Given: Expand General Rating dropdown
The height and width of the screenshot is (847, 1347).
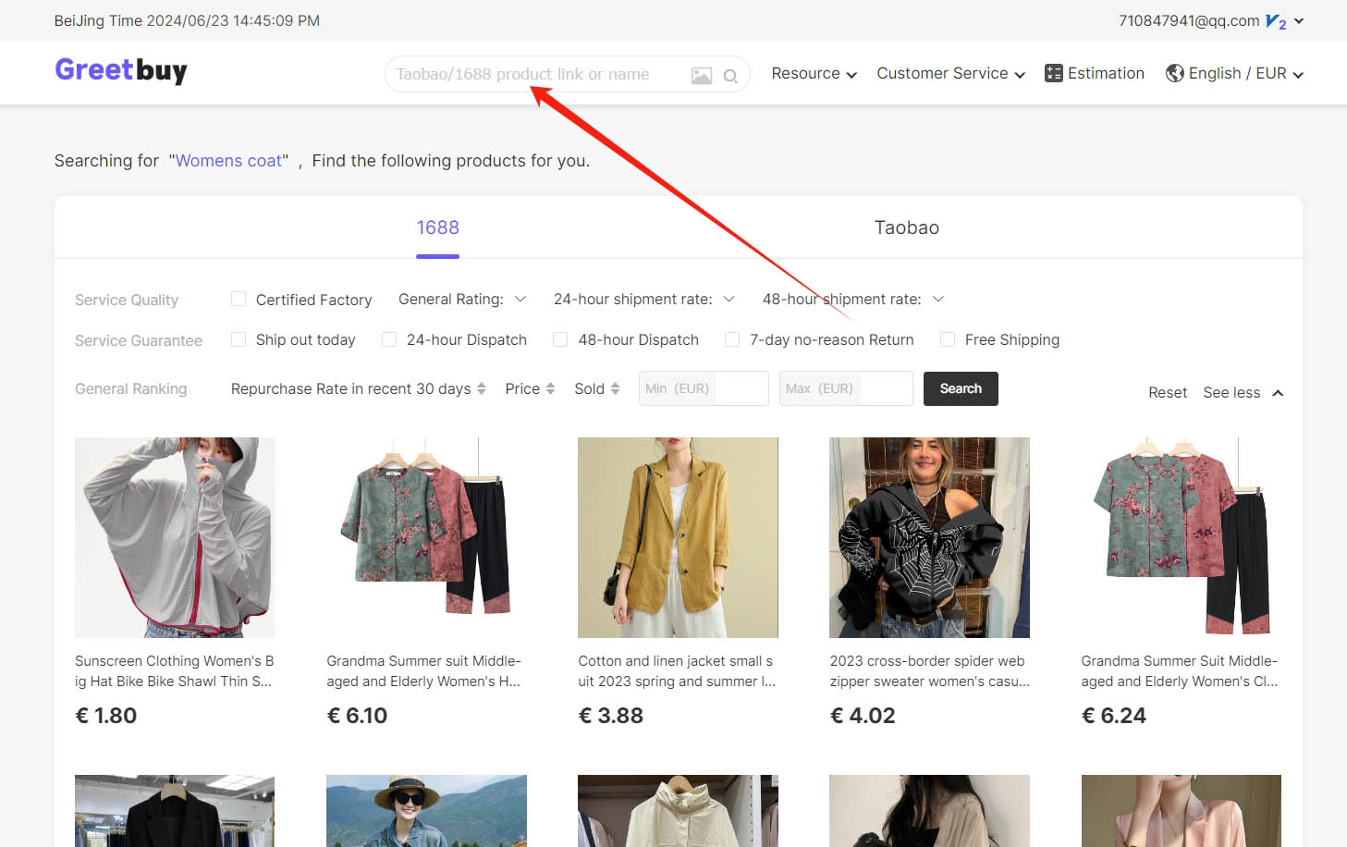Looking at the screenshot, I should pos(462,299).
